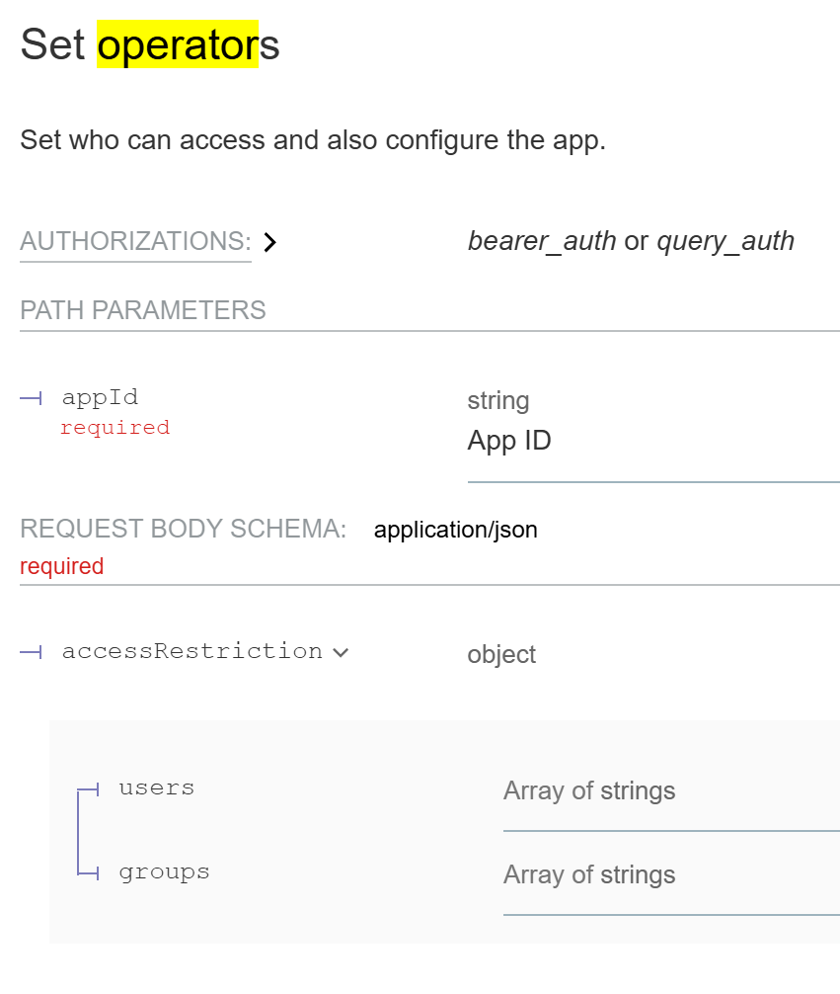The width and height of the screenshot is (840, 994).
Task: Collapse the accessRestriction chevron
Action: tap(341, 652)
